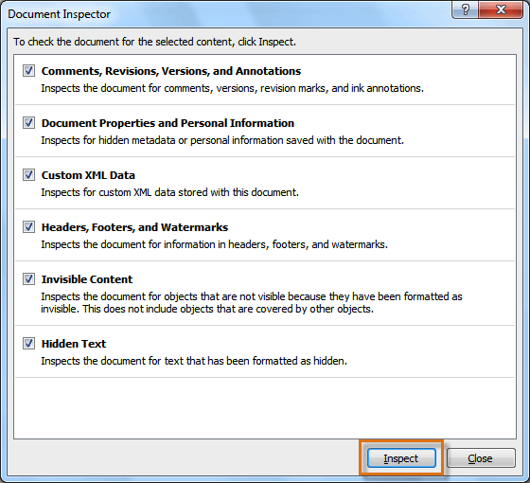The width and height of the screenshot is (530, 483).
Task: Select the Document Inspector title bar text
Action: click(x=59, y=14)
